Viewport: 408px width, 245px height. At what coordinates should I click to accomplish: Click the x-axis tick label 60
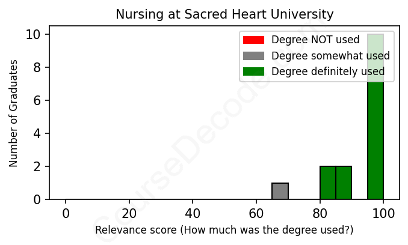pos(256,213)
